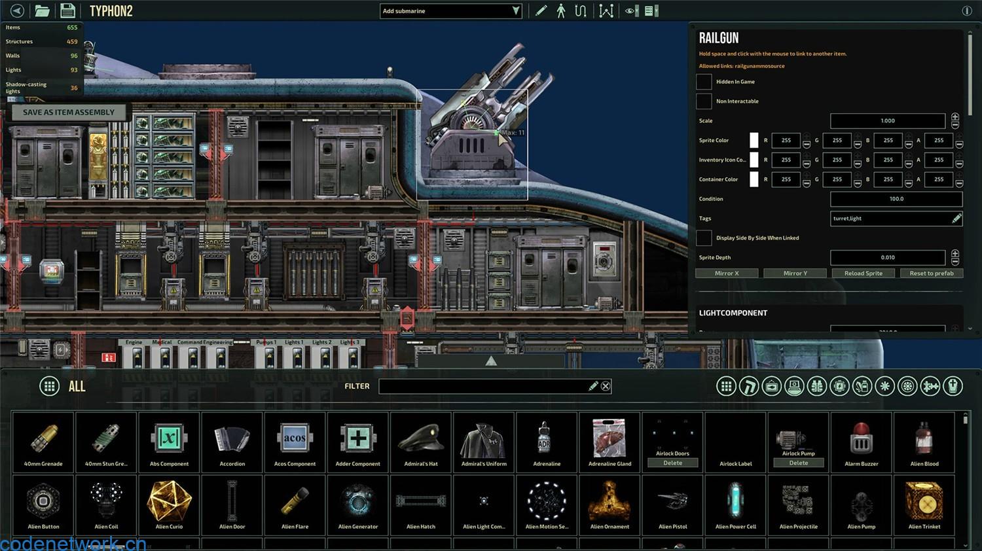
Task: Select the Alien Trinket item
Action: pos(924,505)
